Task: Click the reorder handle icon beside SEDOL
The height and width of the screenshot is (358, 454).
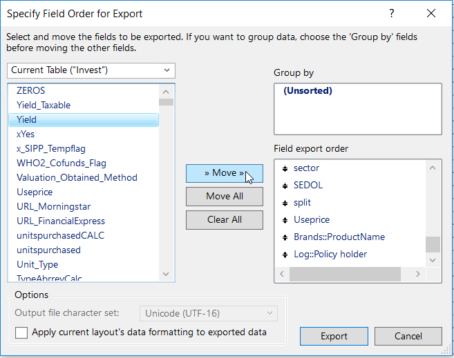Action: click(285, 186)
